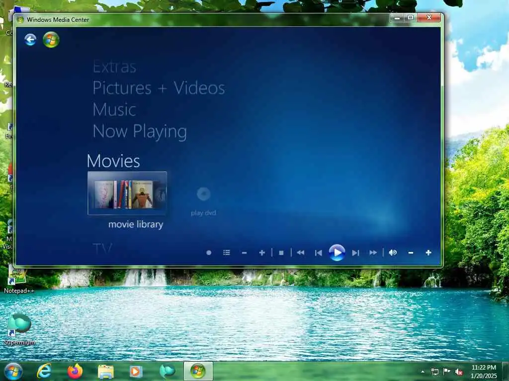Screen dimensions: 509x381
Task: Open the guide list icon
Action: point(227,253)
